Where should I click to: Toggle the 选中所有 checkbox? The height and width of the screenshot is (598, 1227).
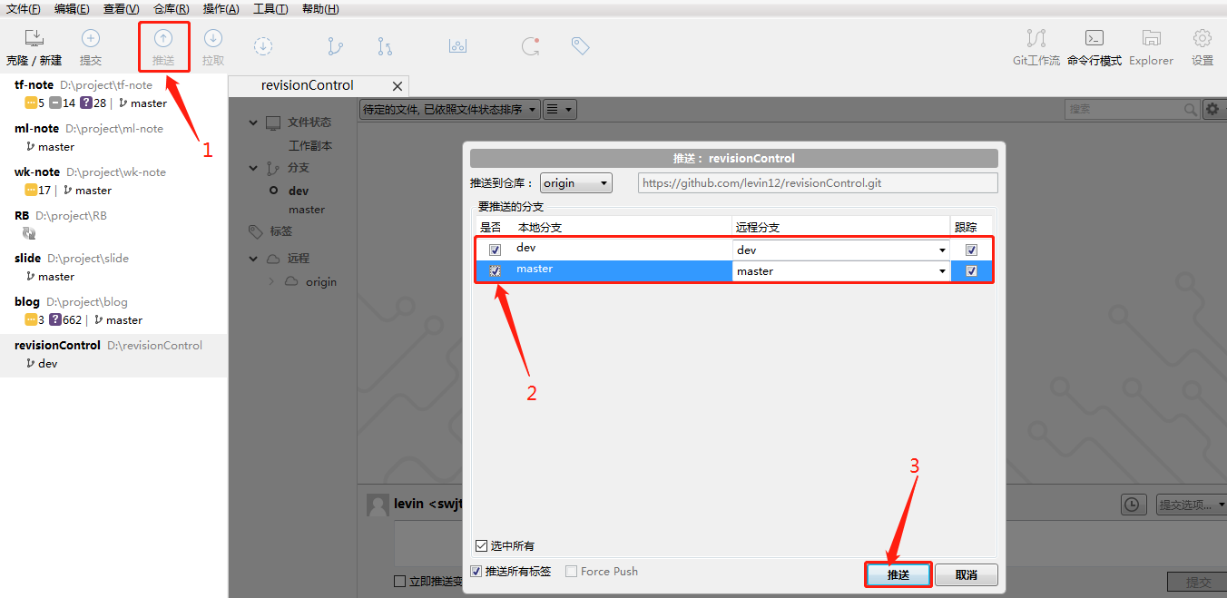pos(482,546)
